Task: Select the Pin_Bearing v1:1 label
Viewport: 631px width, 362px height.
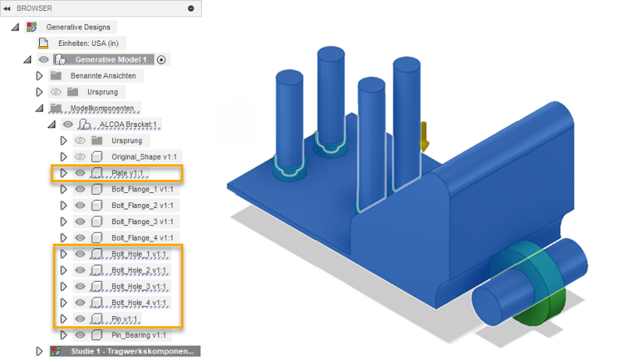Action: [x=139, y=335]
